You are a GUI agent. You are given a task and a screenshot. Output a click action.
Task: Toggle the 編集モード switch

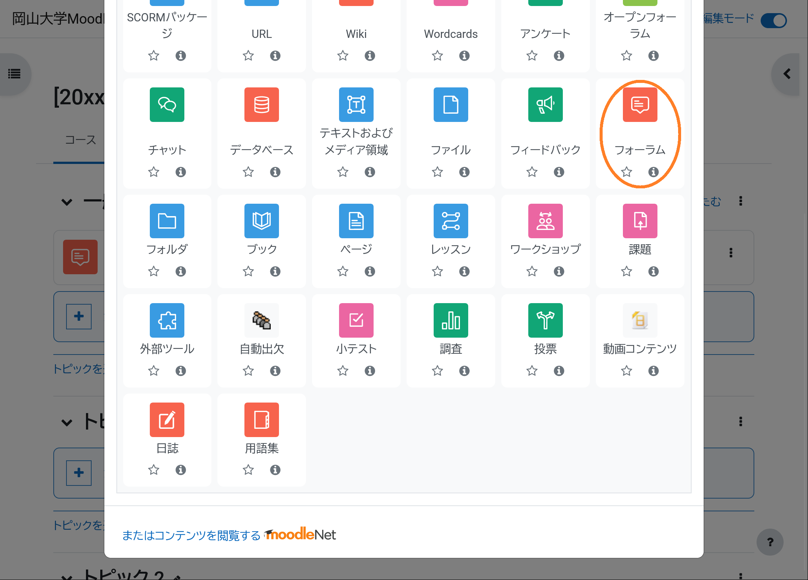[773, 20]
